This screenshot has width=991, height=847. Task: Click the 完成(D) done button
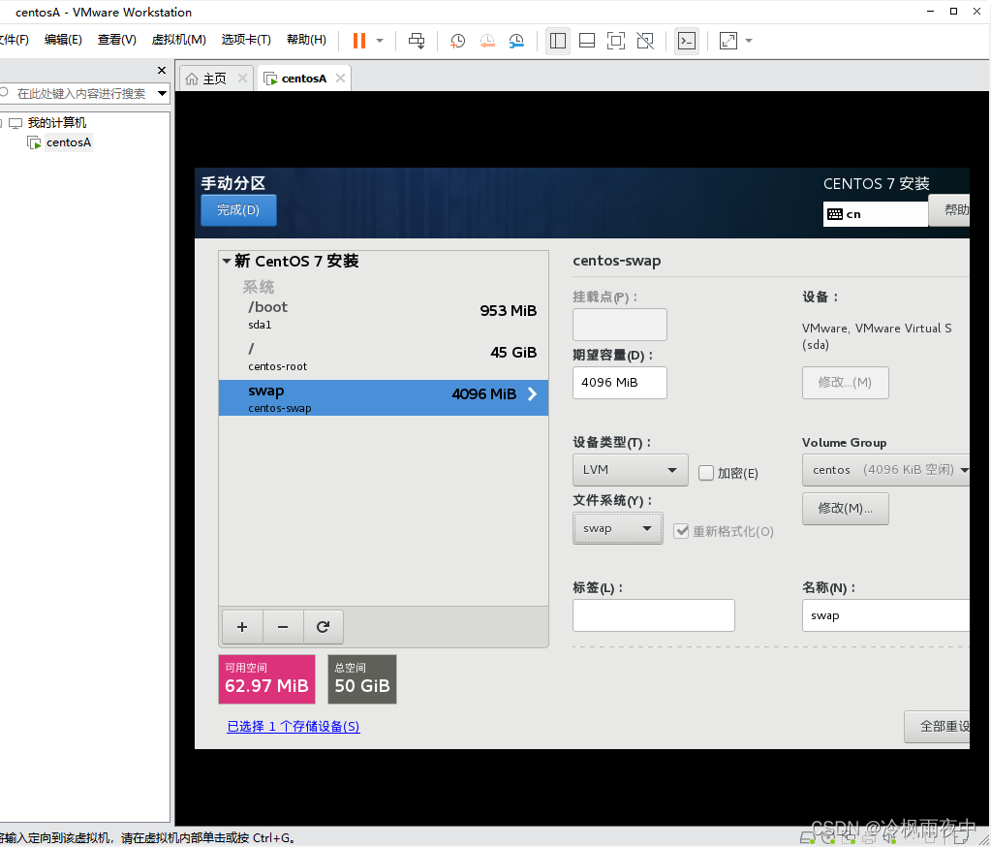pos(239,210)
